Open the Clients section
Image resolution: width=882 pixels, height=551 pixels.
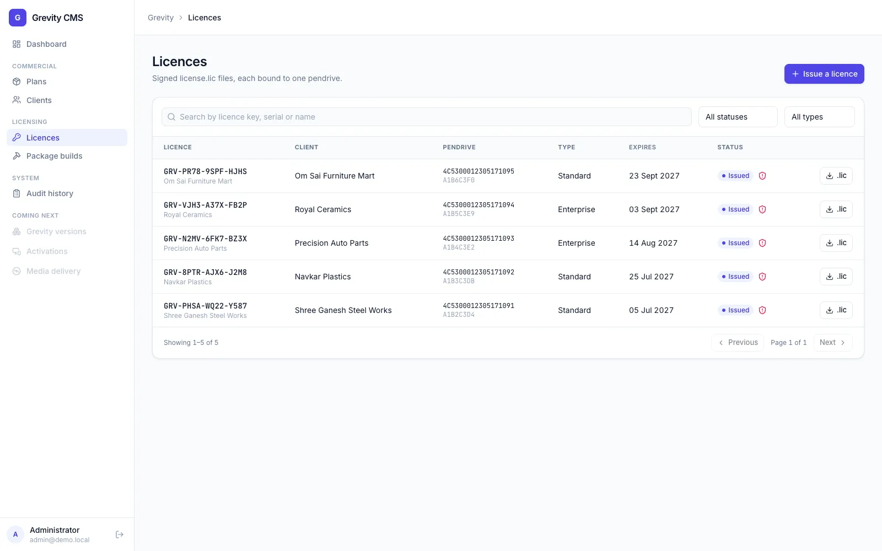(x=67, y=100)
